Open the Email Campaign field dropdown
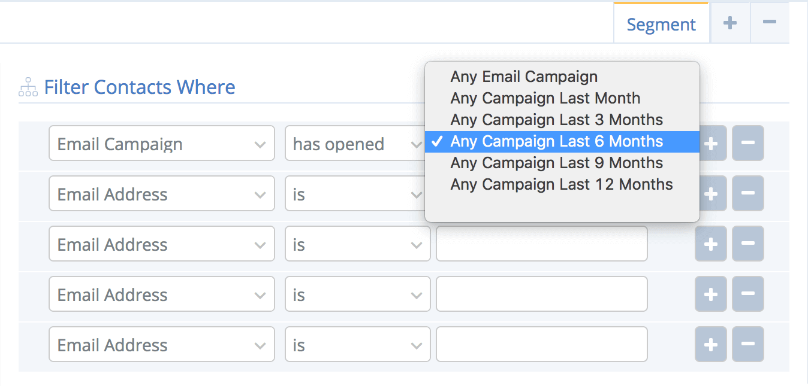808x386 pixels. [x=162, y=143]
